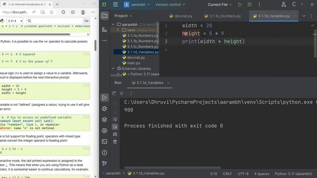Open Current File run configuration dropdown

click(219, 4)
